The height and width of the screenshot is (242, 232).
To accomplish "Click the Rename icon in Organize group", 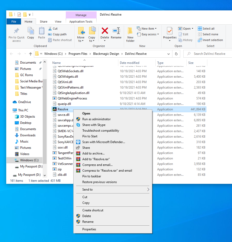I will [116, 31].
